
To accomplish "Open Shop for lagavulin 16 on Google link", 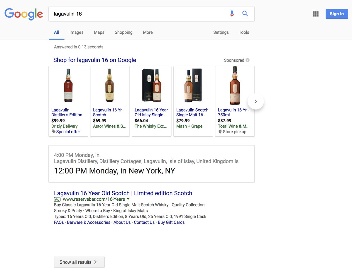I will [x=95, y=60].
